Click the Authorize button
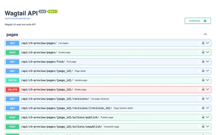The height and width of the screenshot is (135, 216). pos(198,21)
